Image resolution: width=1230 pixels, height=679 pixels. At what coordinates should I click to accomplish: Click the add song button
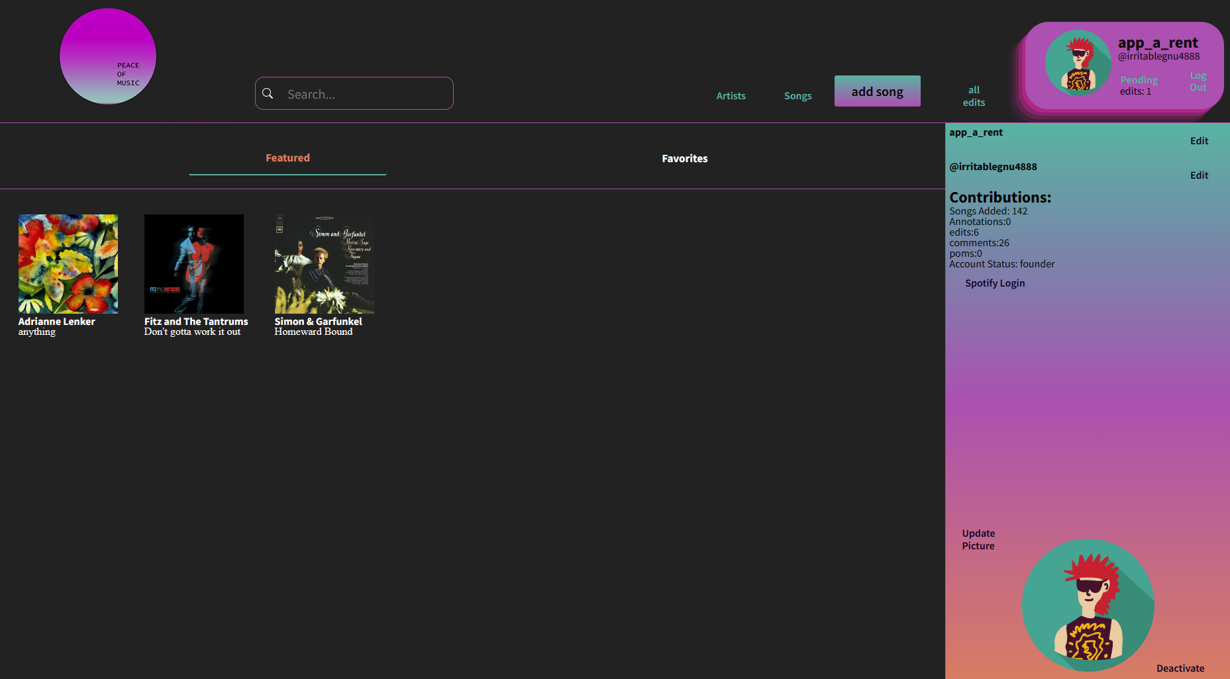pyautogui.click(x=877, y=91)
